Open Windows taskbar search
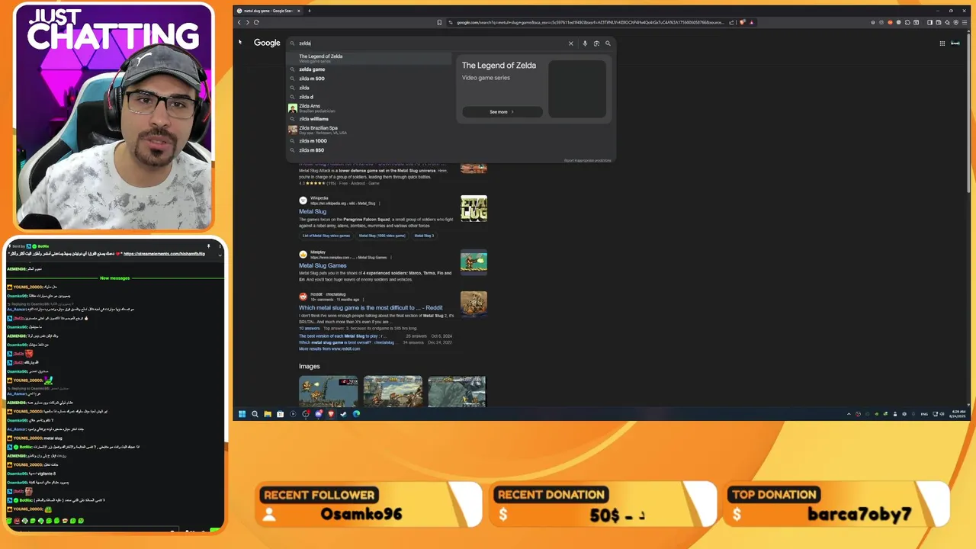The width and height of the screenshot is (976, 549). coord(255,414)
